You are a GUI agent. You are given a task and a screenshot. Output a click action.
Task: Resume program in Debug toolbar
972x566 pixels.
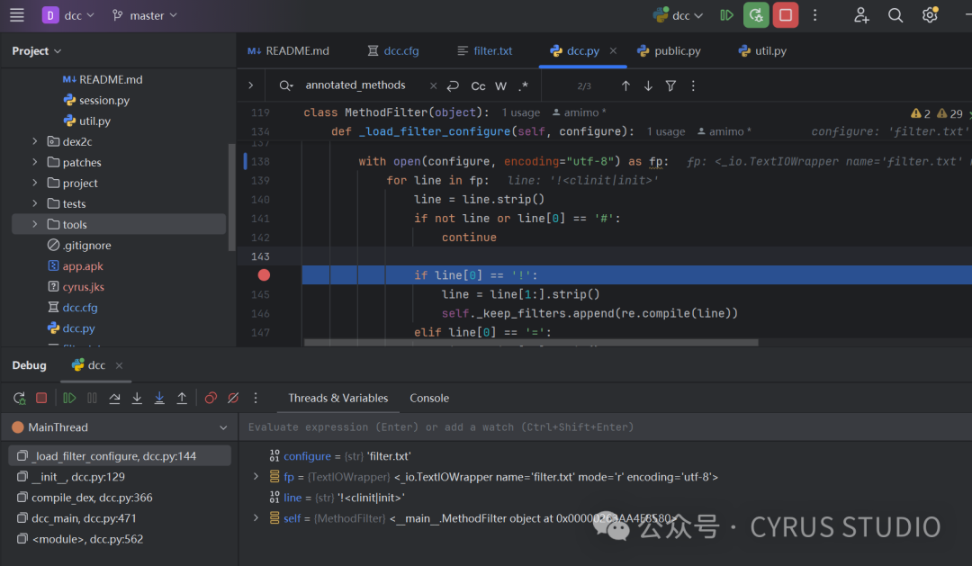tap(69, 398)
